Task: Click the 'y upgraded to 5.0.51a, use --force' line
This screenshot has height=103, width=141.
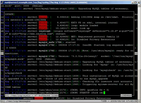Action: tap(56, 79)
